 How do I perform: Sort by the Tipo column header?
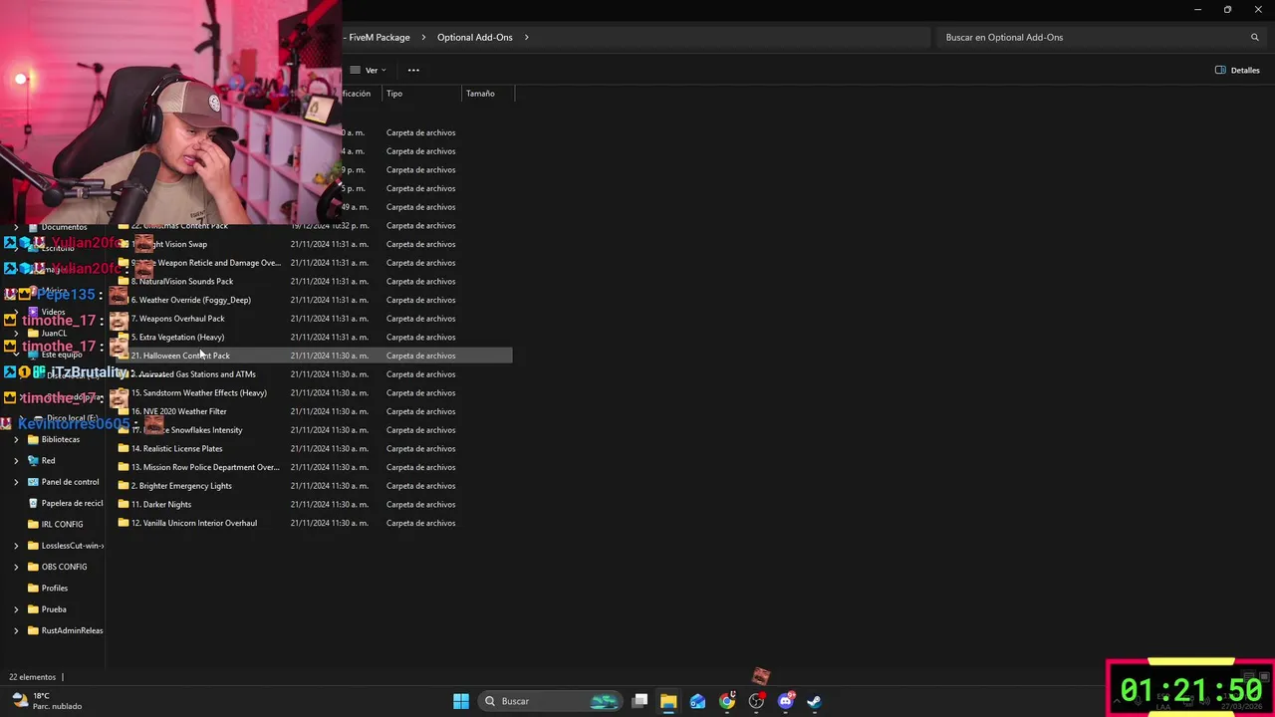pyautogui.click(x=394, y=94)
